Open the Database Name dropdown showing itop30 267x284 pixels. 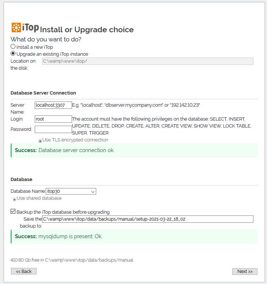[71, 191]
